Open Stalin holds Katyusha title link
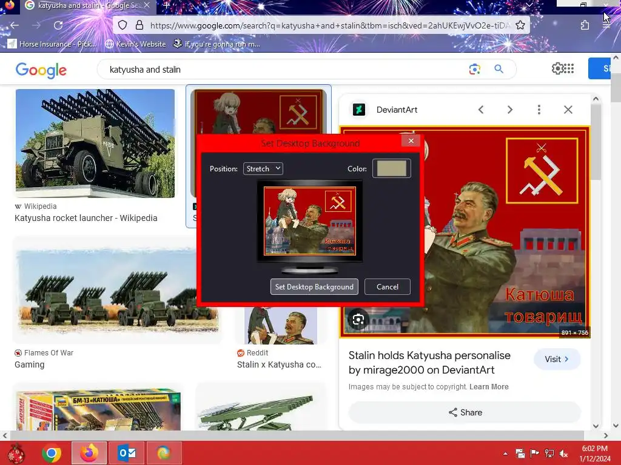This screenshot has height=465, width=621. (x=429, y=363)
